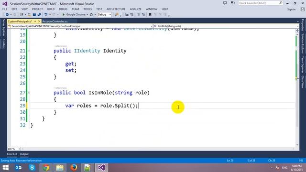The width and height of the screenshot is (306, 172).
Task: Click the editor horizontal scrollbar
Action: (158, 149)
